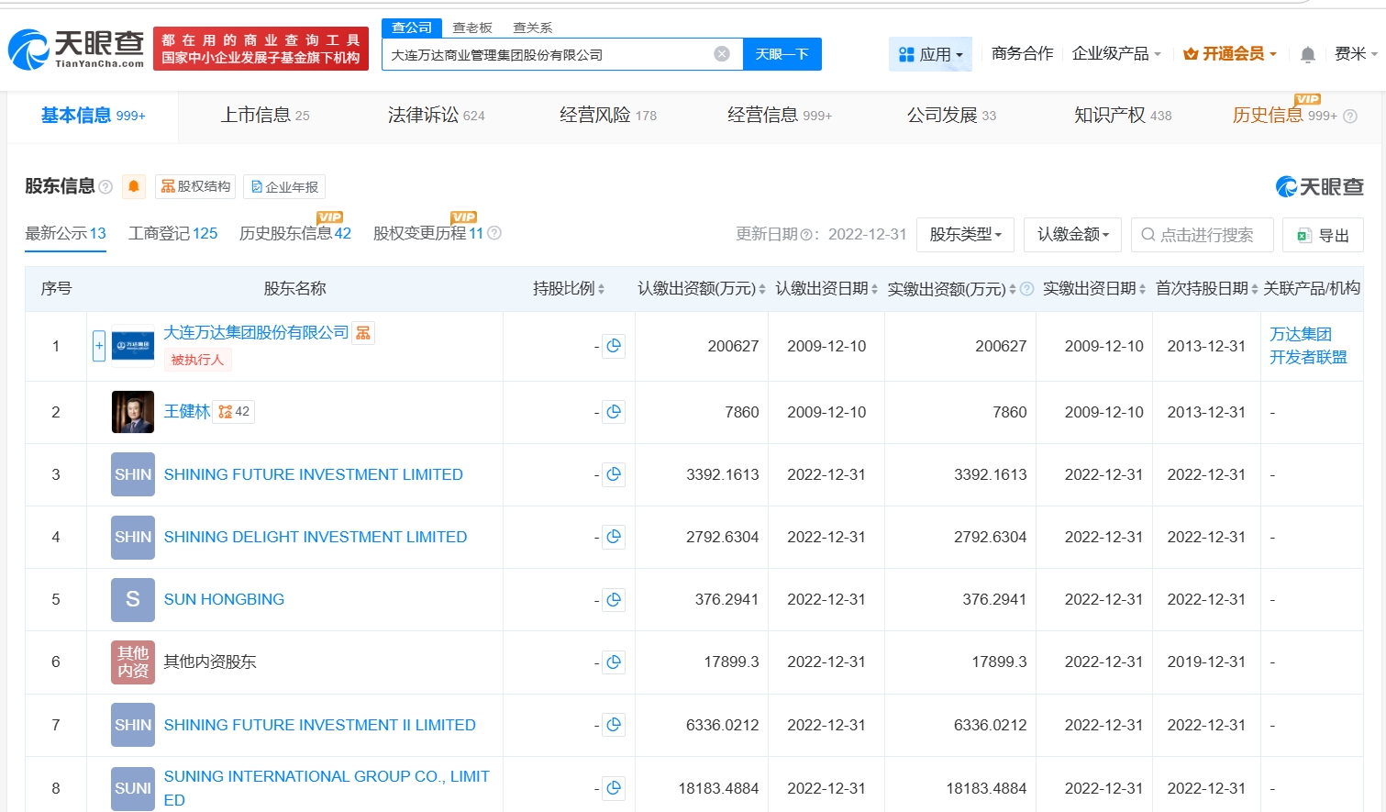
Task: Switch to 查老板 search tab
Action: coord(472,28)
